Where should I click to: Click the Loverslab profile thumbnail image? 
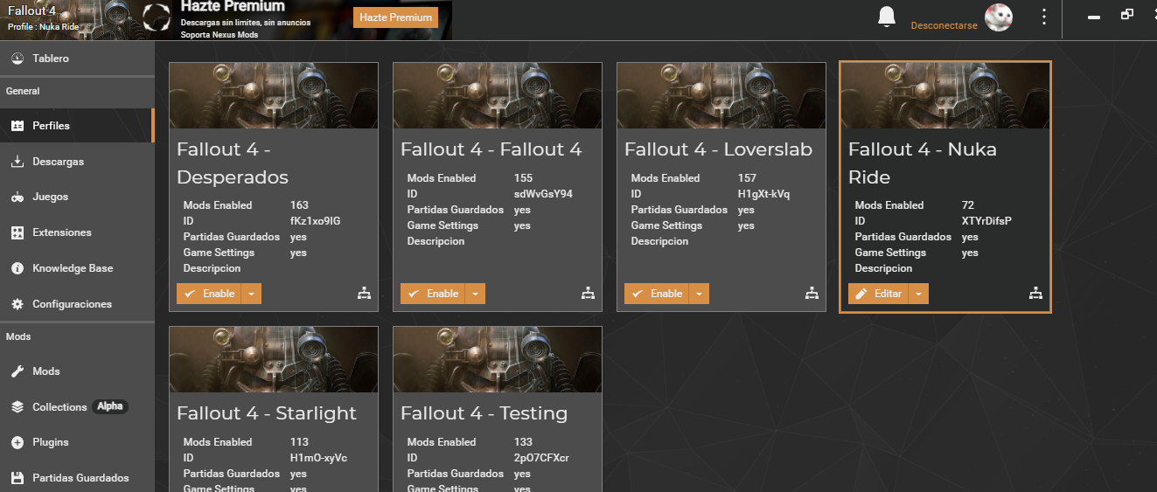click(x=721, y=96)
